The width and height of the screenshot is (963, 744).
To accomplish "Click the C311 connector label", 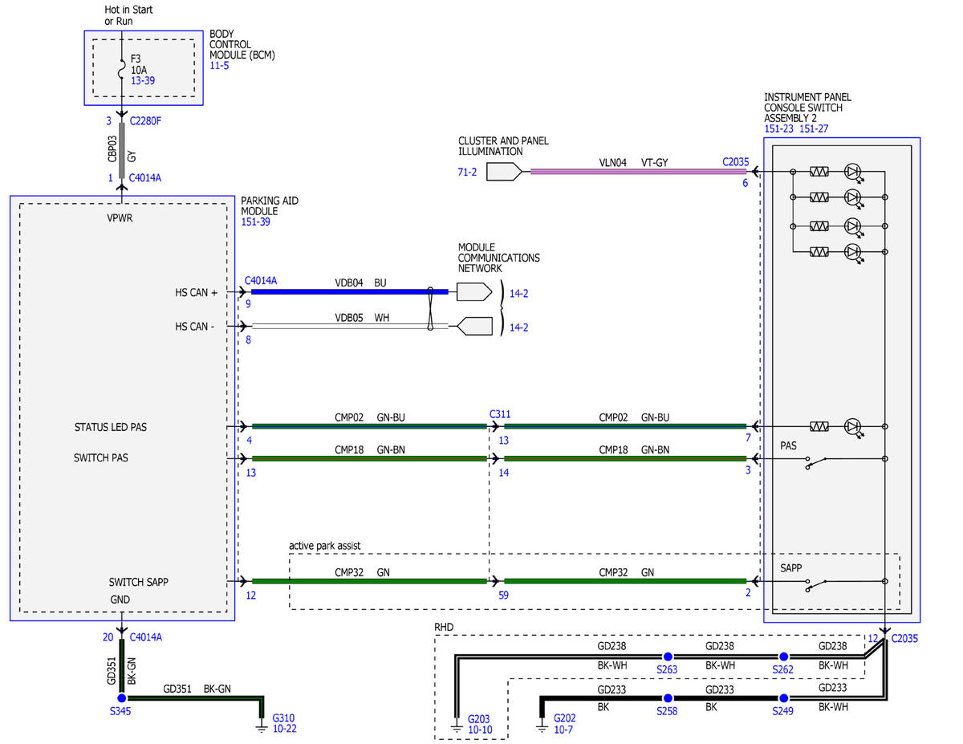I will coord(500,415).
